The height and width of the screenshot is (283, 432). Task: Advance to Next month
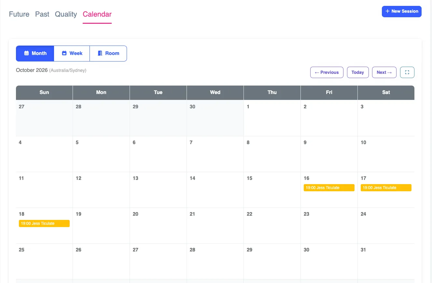[x=384, y=72]
